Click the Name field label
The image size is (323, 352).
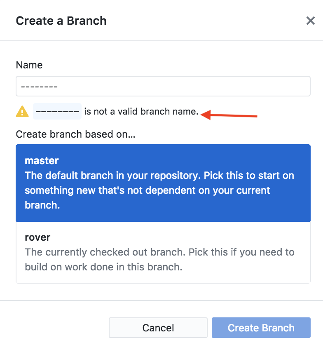click(x=29, y=65)
